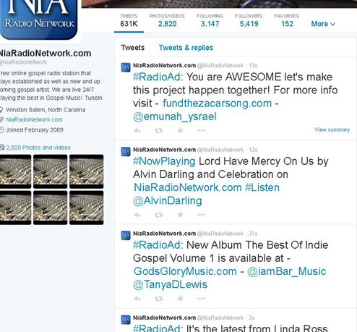Open NiaRadioNetwork.com website link in bio

pyautogui.click(x=34, y=119)
